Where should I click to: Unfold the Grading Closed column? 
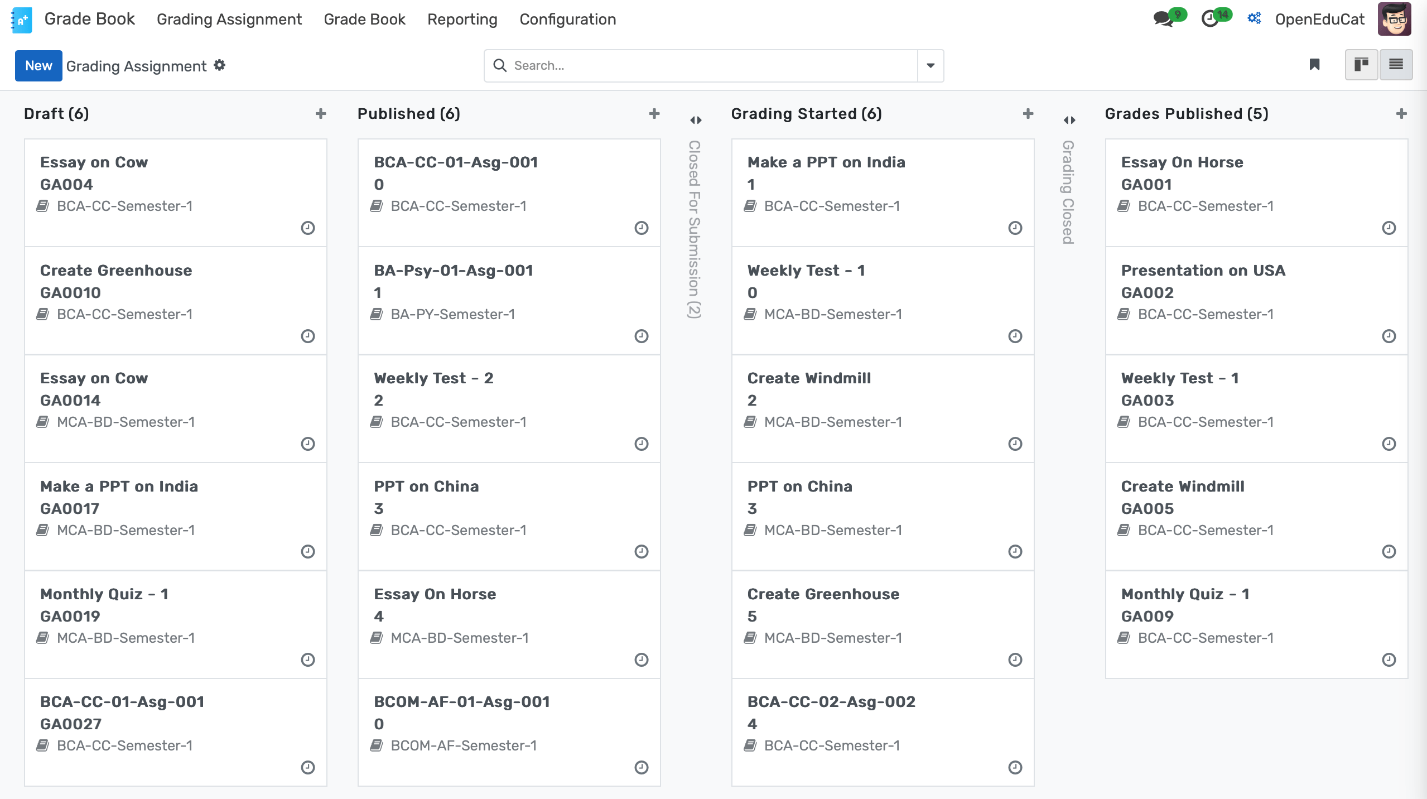(x=1069, y=119)
